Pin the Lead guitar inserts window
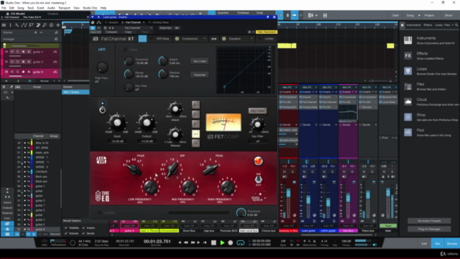Image resolution: width=460 pixels, height=259 pixels. click(267, 17)
